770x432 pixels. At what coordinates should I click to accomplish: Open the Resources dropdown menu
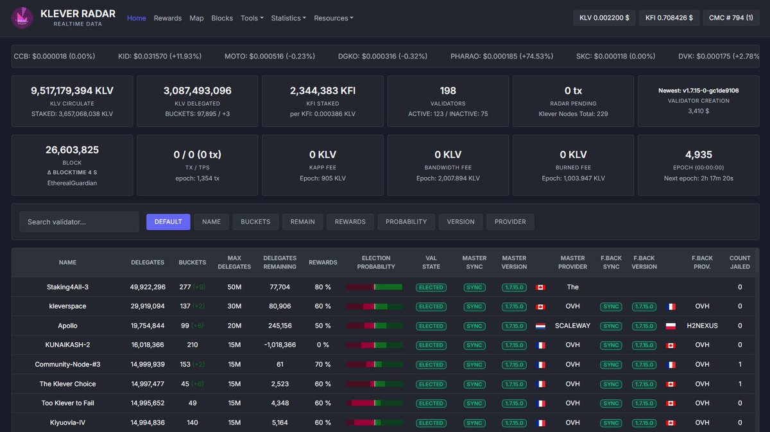(334, 18)
